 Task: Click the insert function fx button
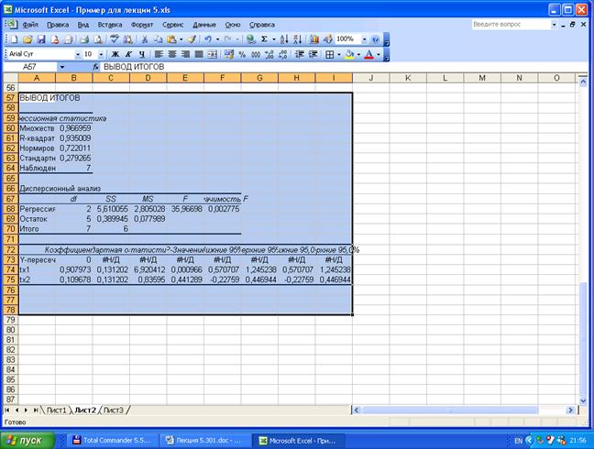(x=96, y=67)
